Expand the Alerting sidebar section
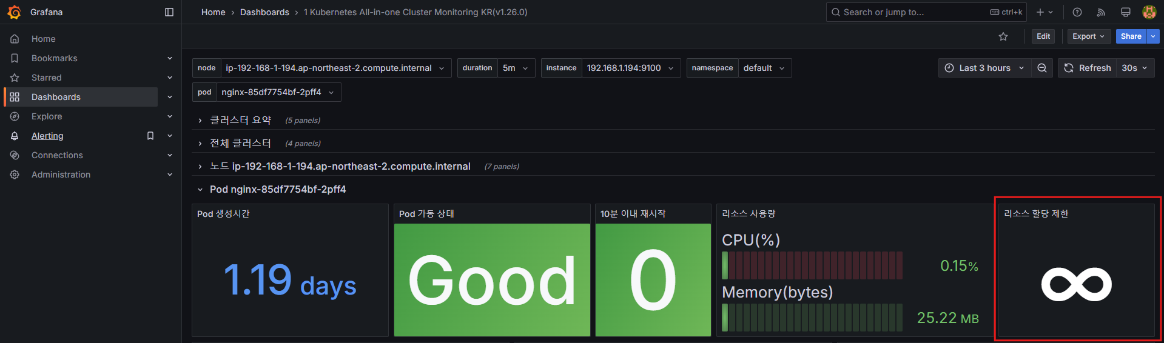 170,136
